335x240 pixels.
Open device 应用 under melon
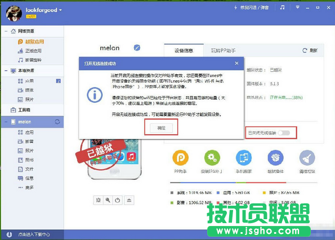click(x=26, y=133)
